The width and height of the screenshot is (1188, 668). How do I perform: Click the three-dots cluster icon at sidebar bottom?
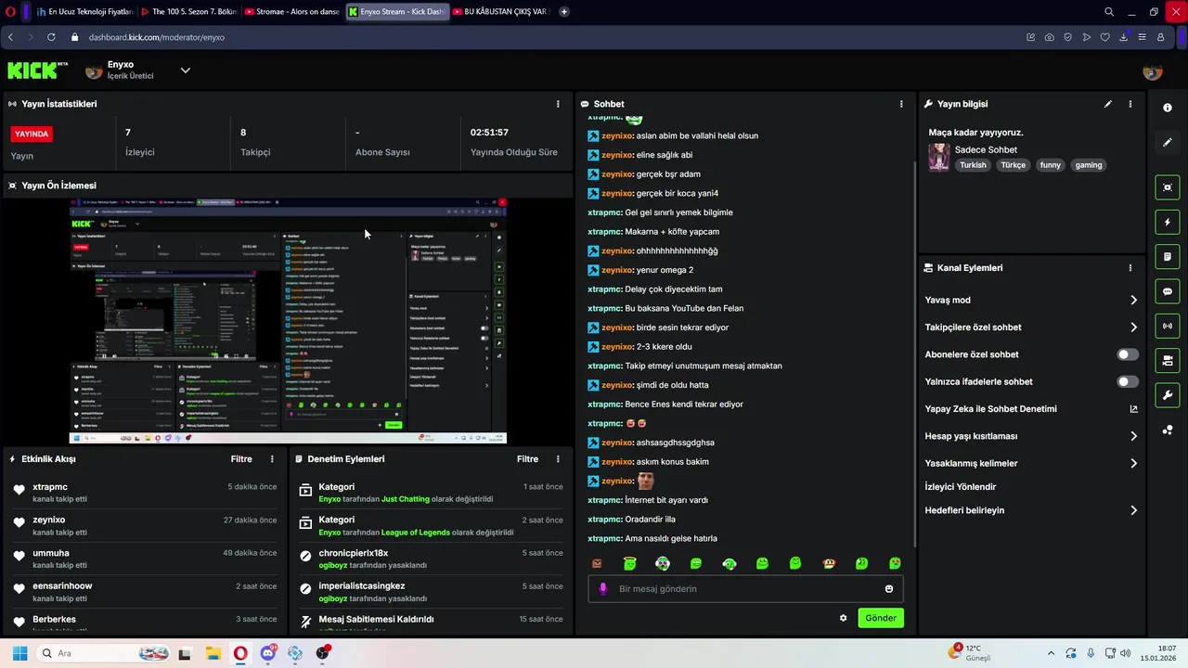pyautogui.click(x=1168, y=430)
